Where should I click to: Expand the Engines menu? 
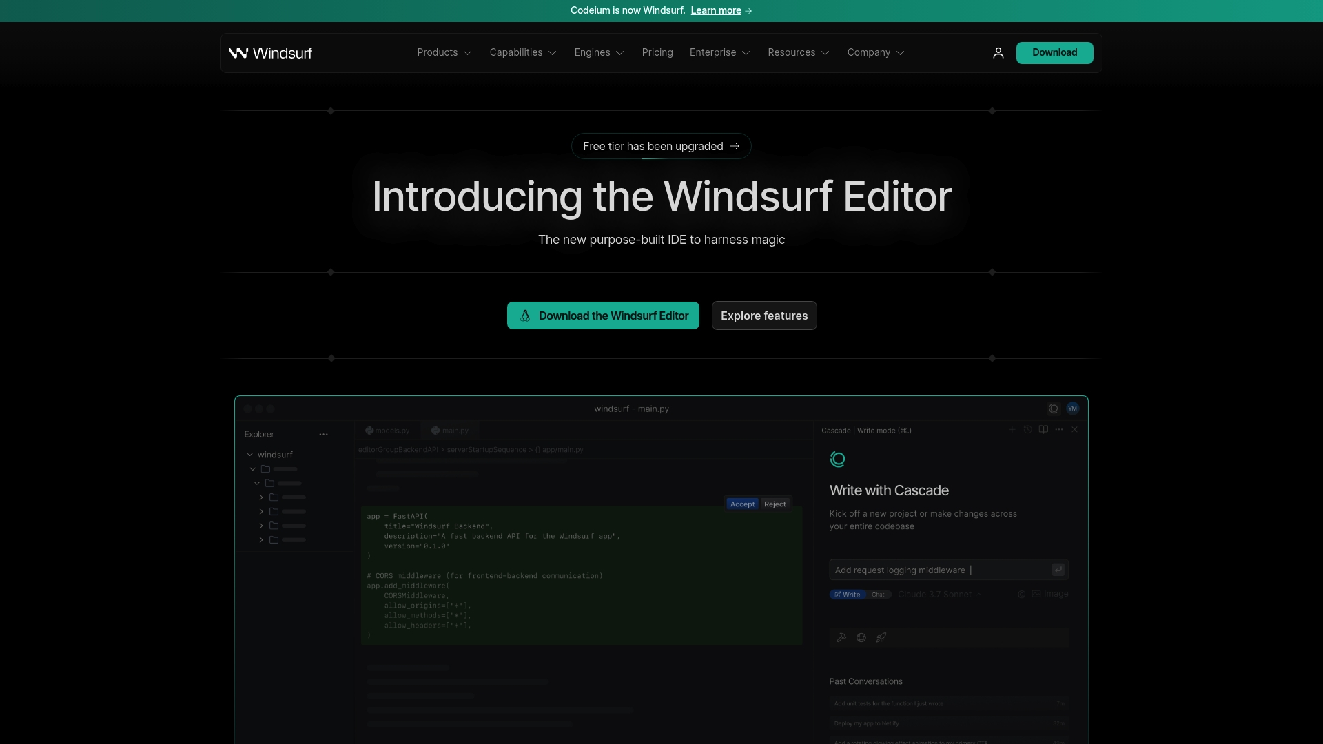(x=599, y=53)
